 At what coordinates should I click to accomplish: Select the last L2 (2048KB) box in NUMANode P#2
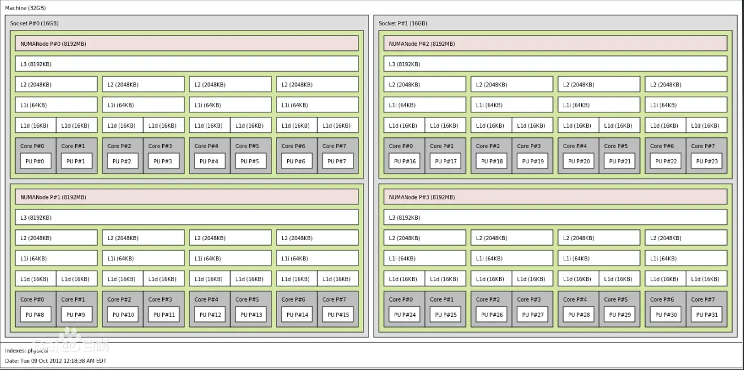pos(686,84)
